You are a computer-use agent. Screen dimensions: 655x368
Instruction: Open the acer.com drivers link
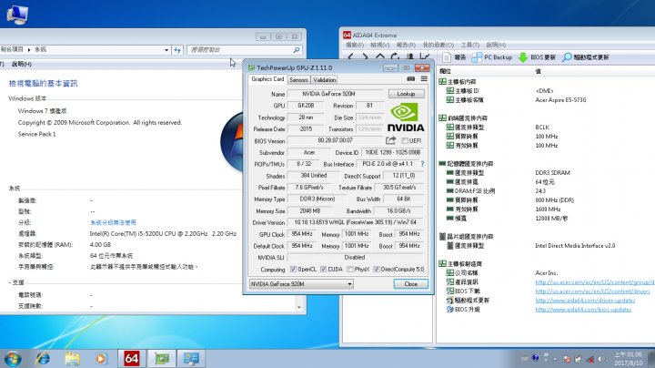[592, 291]
